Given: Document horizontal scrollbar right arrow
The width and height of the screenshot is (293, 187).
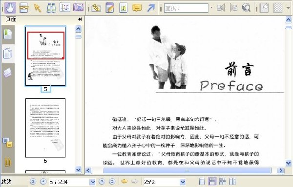Looking at the screenshot, I should tap(280, 170).
